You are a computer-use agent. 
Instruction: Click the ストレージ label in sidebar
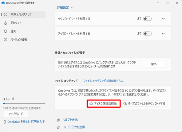[x=9, y=99]
